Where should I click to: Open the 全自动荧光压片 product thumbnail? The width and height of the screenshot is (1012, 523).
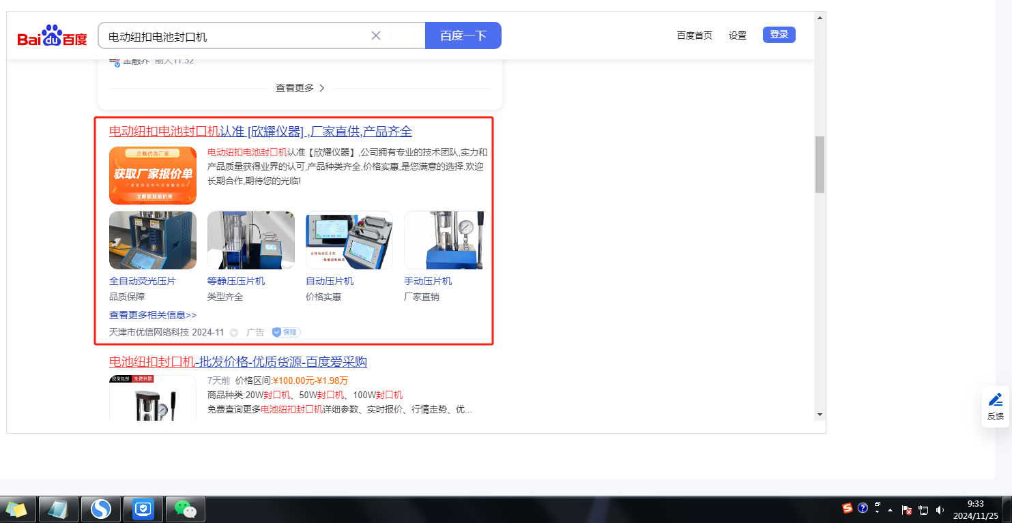pos(153,240)
